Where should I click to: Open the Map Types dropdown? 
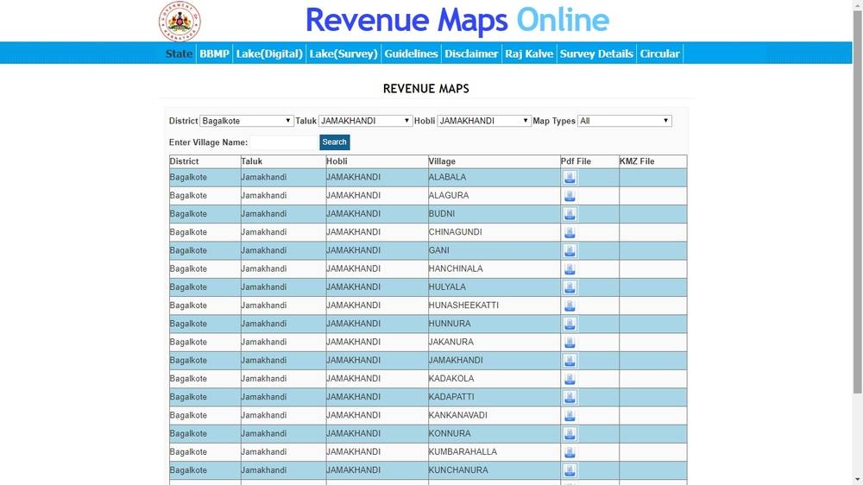tap(625, 121)
